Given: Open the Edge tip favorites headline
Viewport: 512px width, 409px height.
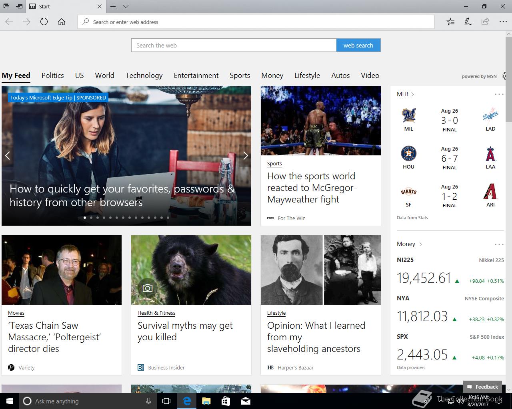Looking at the screenshot, I should 122,195.
